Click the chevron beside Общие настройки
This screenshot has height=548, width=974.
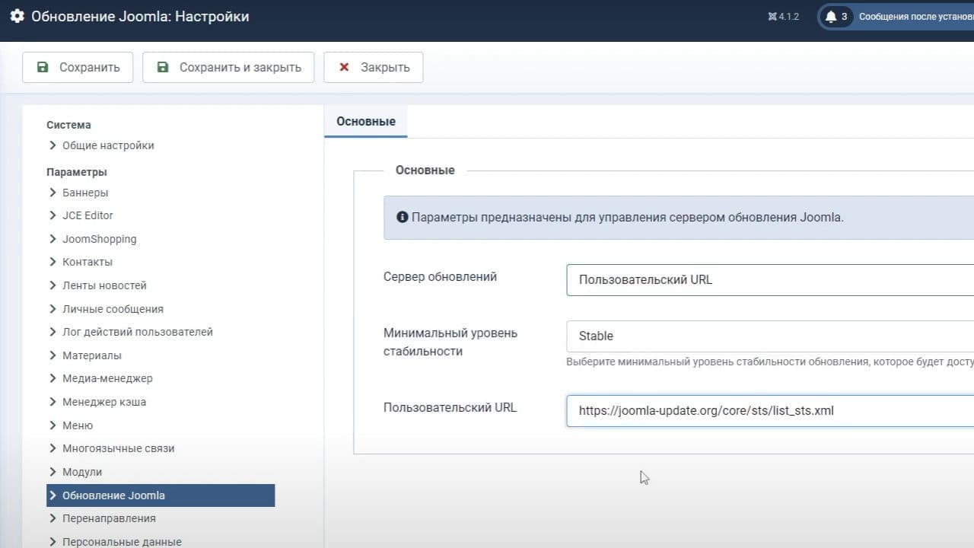pos(53,145)
